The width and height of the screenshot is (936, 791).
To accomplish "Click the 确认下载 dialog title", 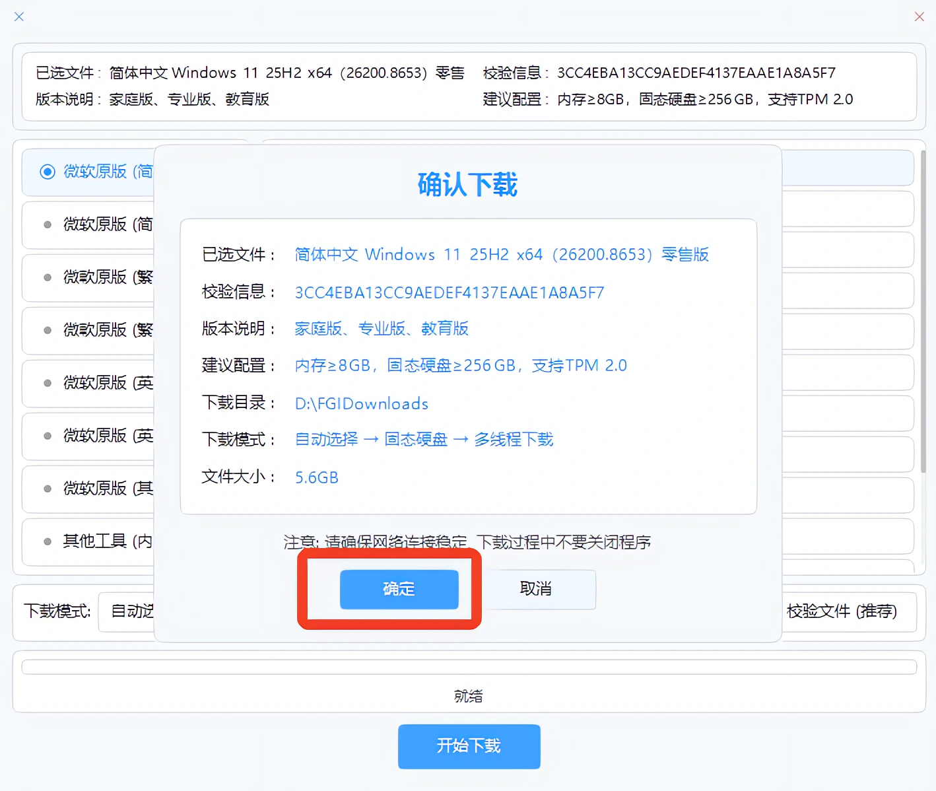I will tap(467, 185).
